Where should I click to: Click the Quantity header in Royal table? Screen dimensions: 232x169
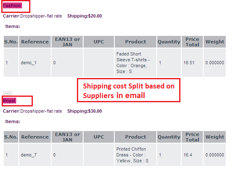pyautogui.click(x=169, y=137)
